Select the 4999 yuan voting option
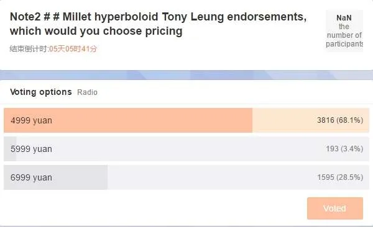 coord(186,120)
